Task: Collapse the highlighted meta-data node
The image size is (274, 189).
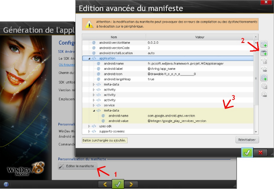Action: (x=94, y=110)
